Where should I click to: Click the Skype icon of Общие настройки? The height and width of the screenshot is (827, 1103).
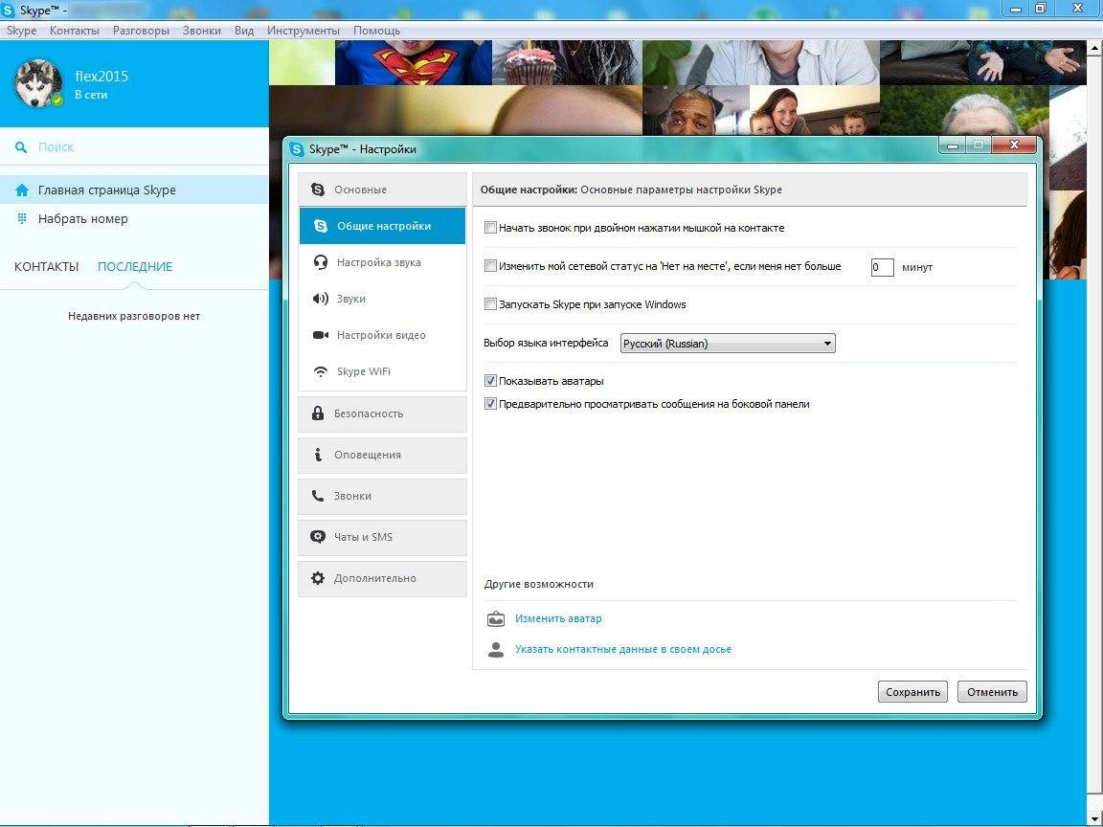321,227
